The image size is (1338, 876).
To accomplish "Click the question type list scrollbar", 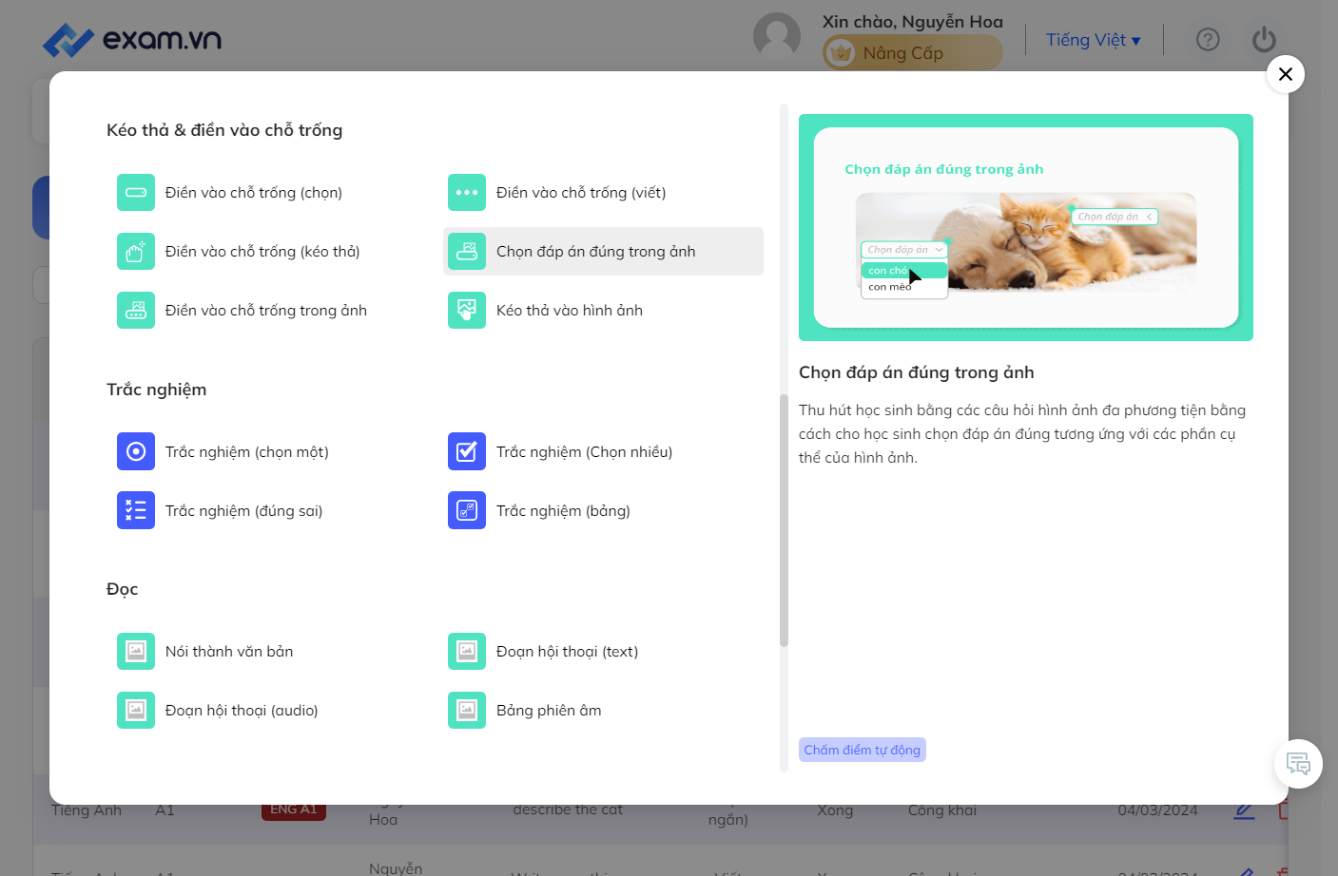I will (784, 521).
